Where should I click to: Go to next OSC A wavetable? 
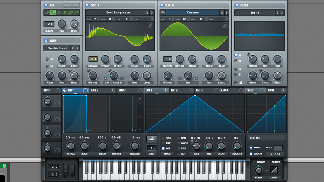(152, 13)
